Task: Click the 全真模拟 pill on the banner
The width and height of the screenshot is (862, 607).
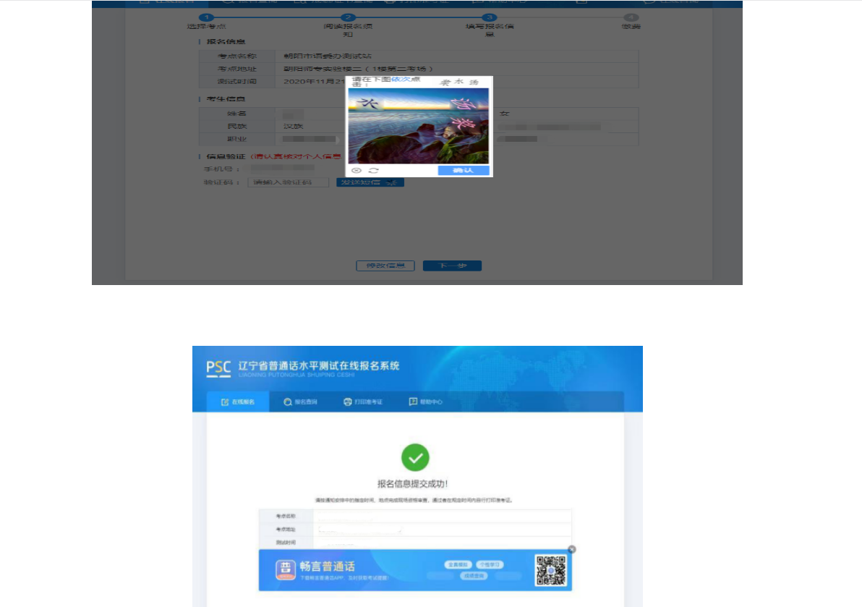Action: [458, 564]
